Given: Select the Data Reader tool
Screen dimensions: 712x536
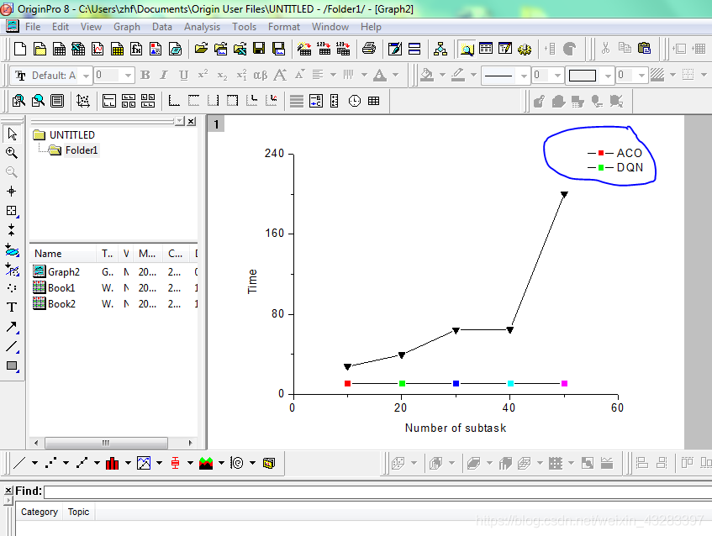Looking at the screenshot, I should tap(12, 211).
